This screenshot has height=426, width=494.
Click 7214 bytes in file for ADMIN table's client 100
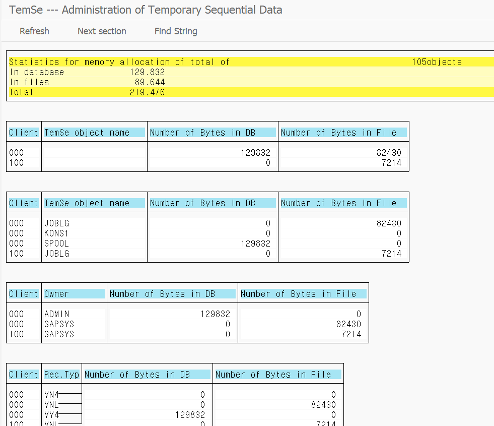coord(351,334)
